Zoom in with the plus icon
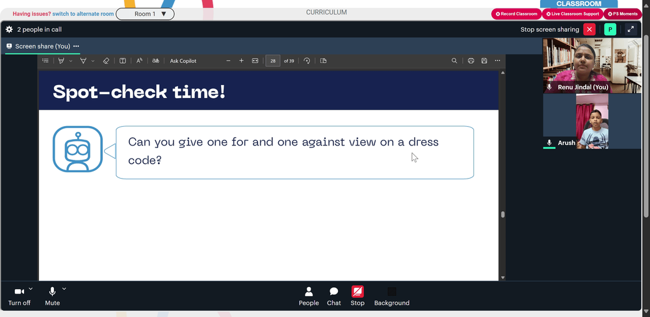Screen dimensions: 650x317 point(241,61)
